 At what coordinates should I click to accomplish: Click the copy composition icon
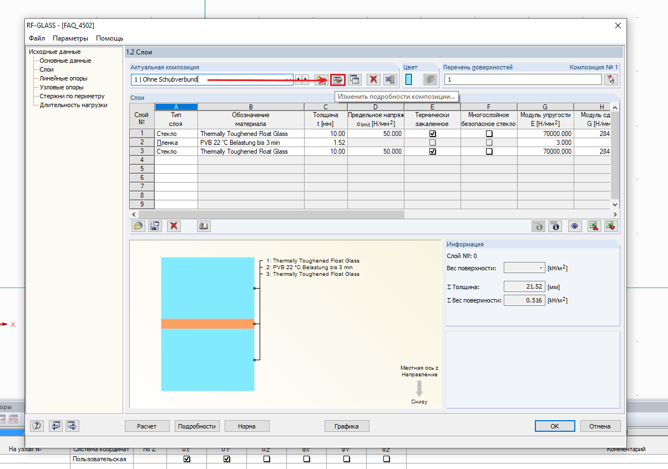point(354,80)
